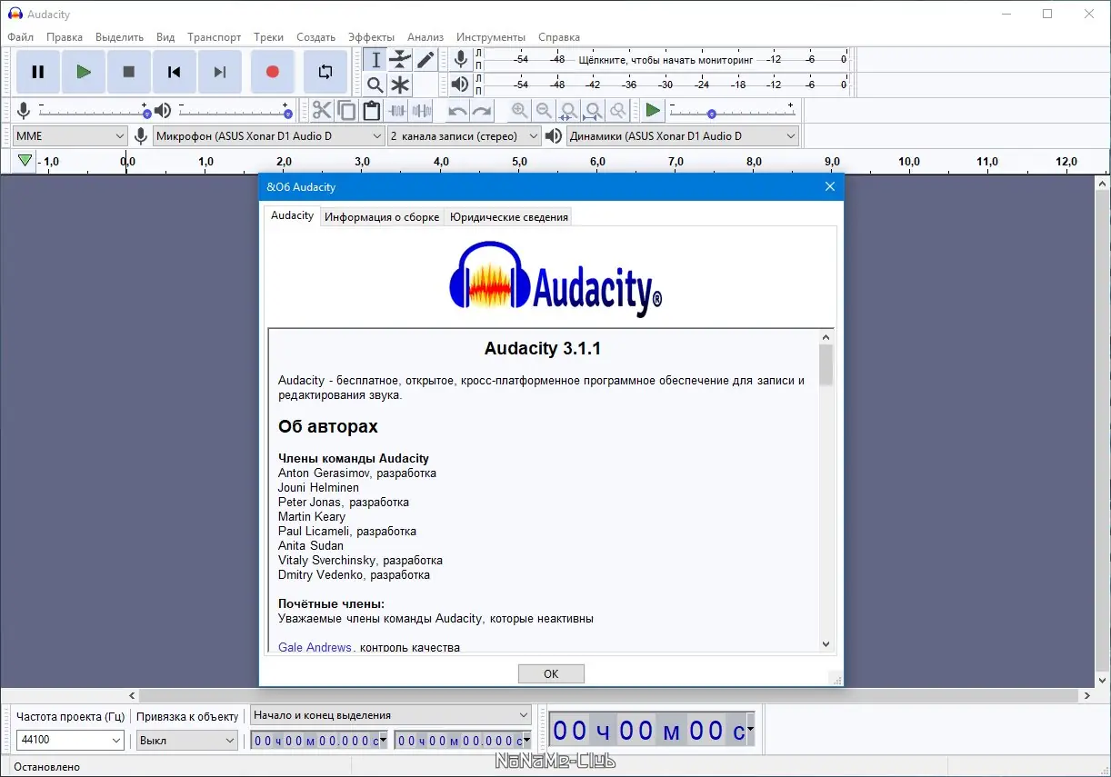The height and width of the screenshot is (777, 1111).
Task: Open the Транспорт menu
Action: (x=215, y=37)
